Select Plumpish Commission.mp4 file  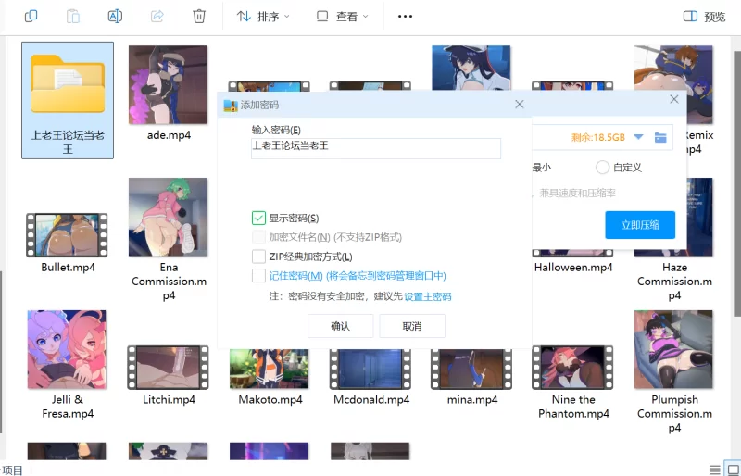[x=674, y=371]
